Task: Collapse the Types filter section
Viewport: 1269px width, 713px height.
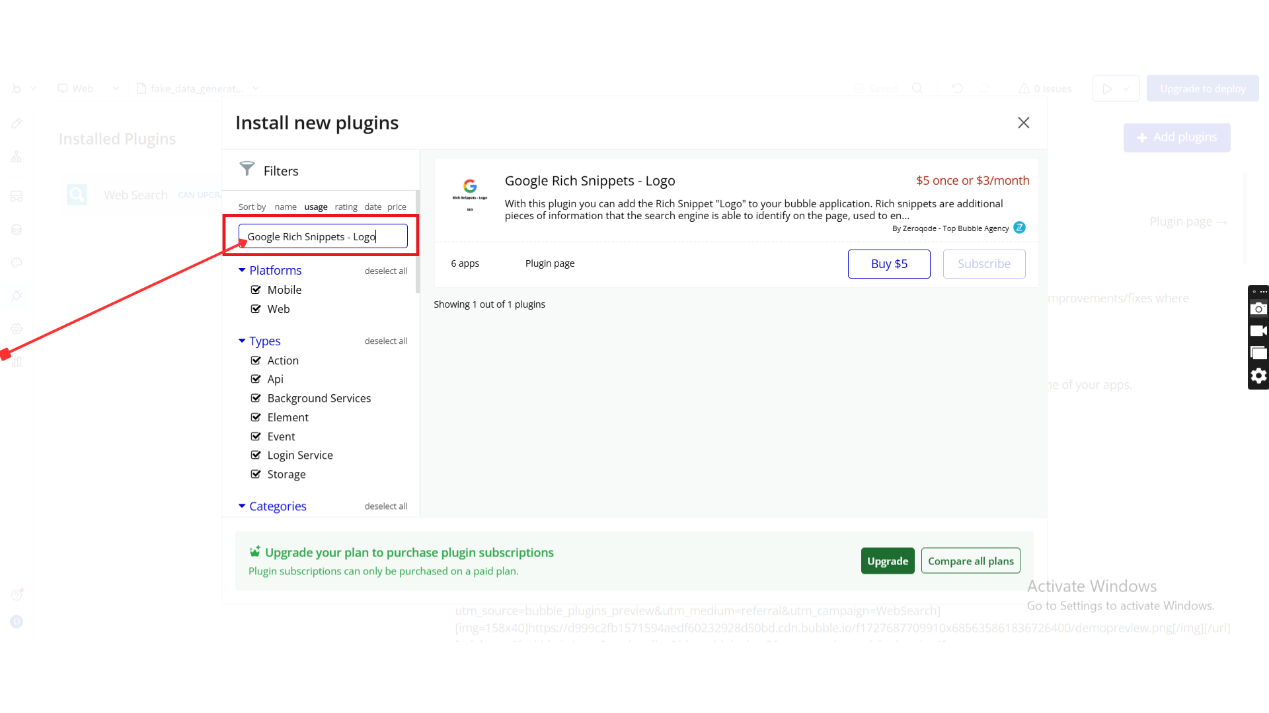Action: 242,341
